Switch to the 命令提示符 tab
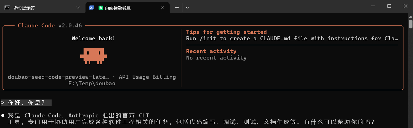This screenshot has width=413, height=128. 24,8
